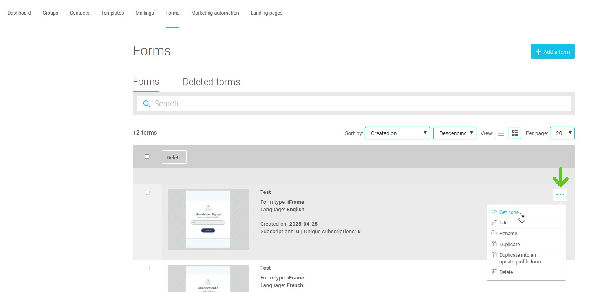Click the Rename icon in the context menu
This screenshot has height=292, width=600.
point(494,233)
